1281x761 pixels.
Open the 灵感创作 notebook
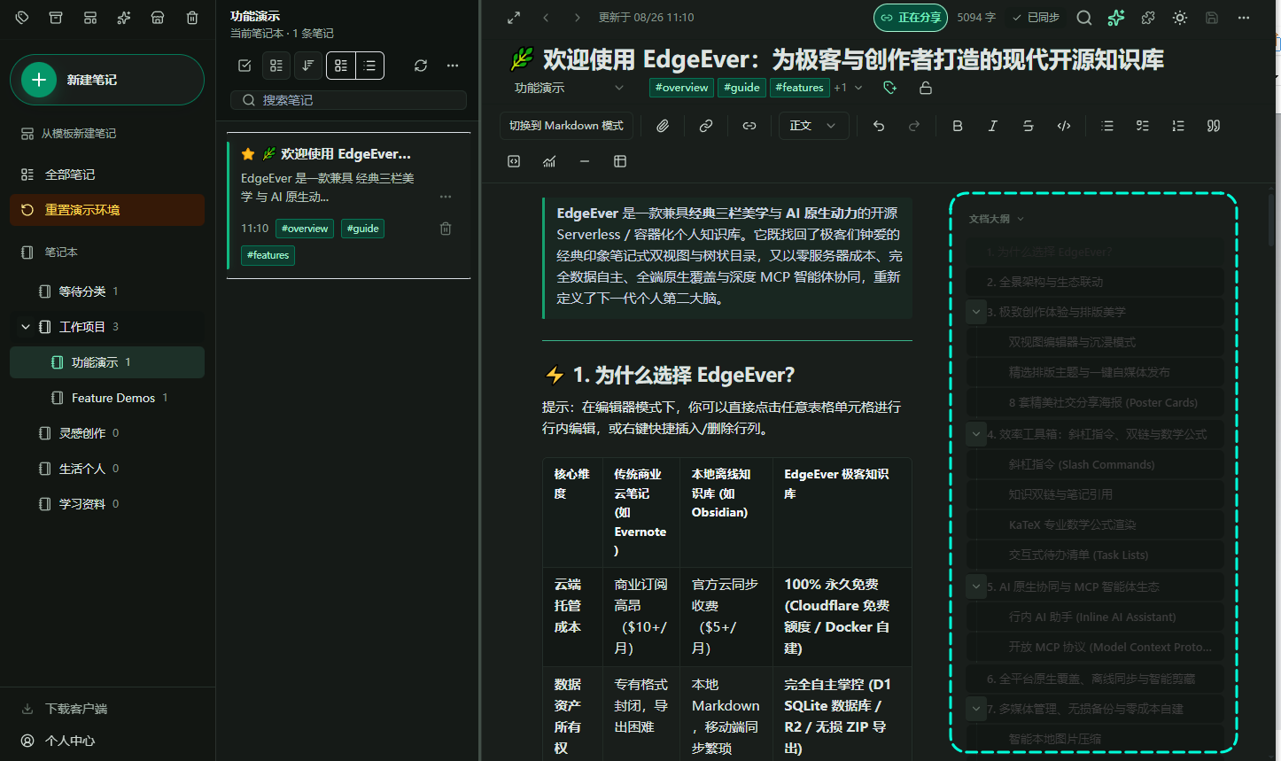pos(107,433)
